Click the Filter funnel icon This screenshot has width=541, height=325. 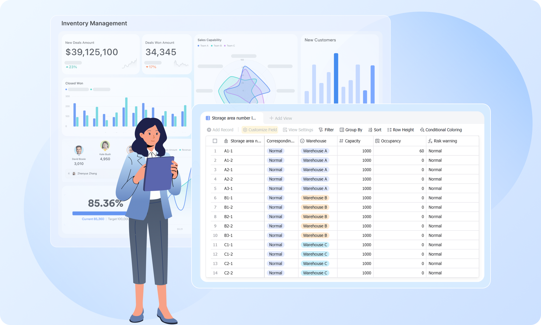point(321,130)
